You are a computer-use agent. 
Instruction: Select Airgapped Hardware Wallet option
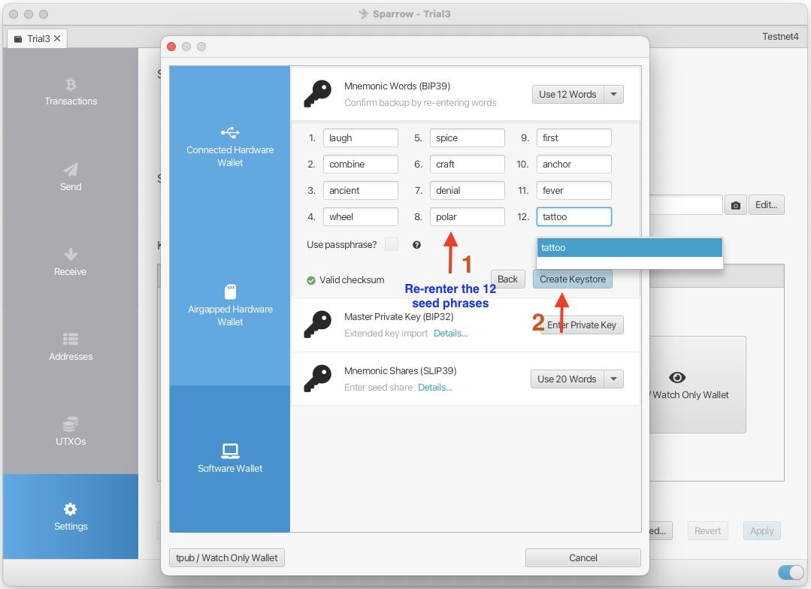[230, 306]
